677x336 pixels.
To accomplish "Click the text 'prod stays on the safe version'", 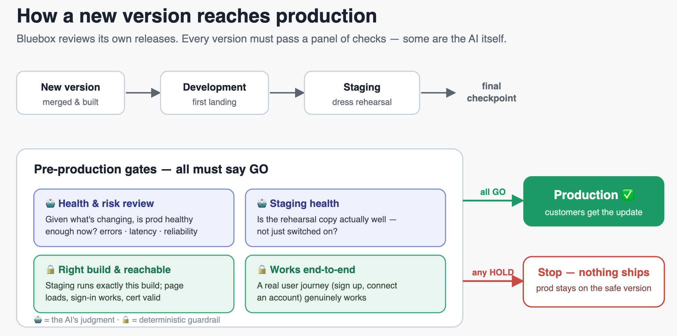I will [594, 288].
